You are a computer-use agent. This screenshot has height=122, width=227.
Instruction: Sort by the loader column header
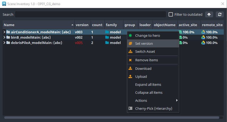pos(145,25)
